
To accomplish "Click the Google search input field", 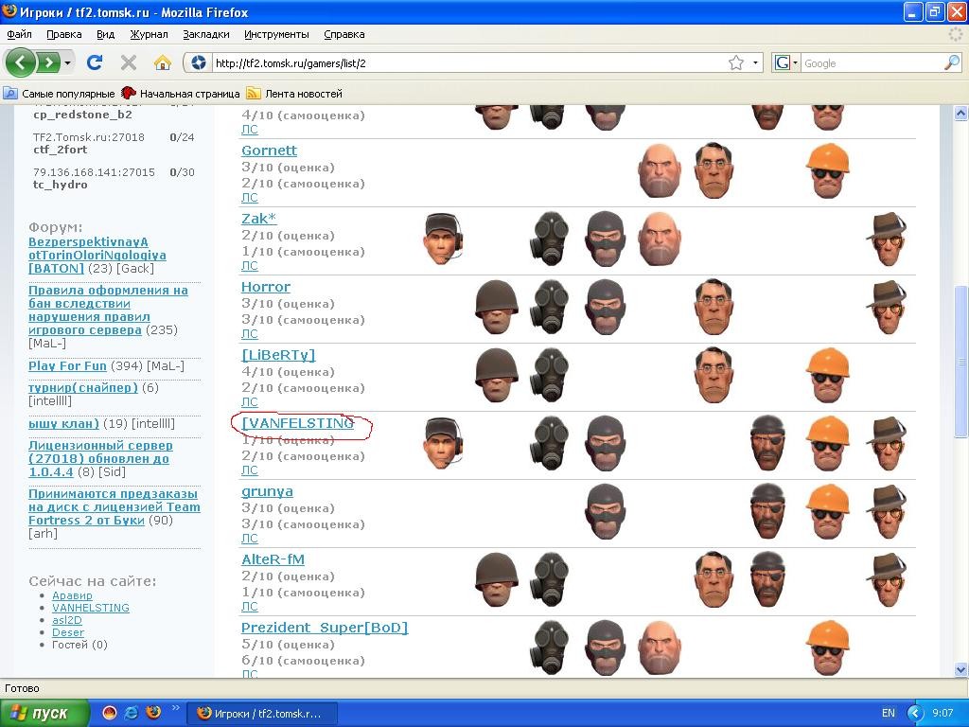I will tap(872, 63).
